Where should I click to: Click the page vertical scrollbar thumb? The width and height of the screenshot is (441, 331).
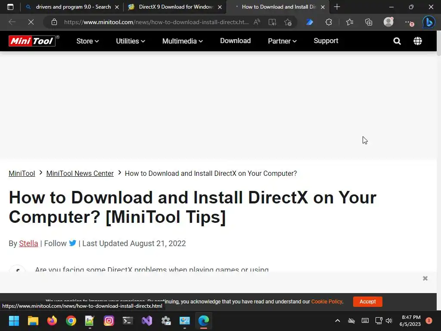tap(439, 44)
